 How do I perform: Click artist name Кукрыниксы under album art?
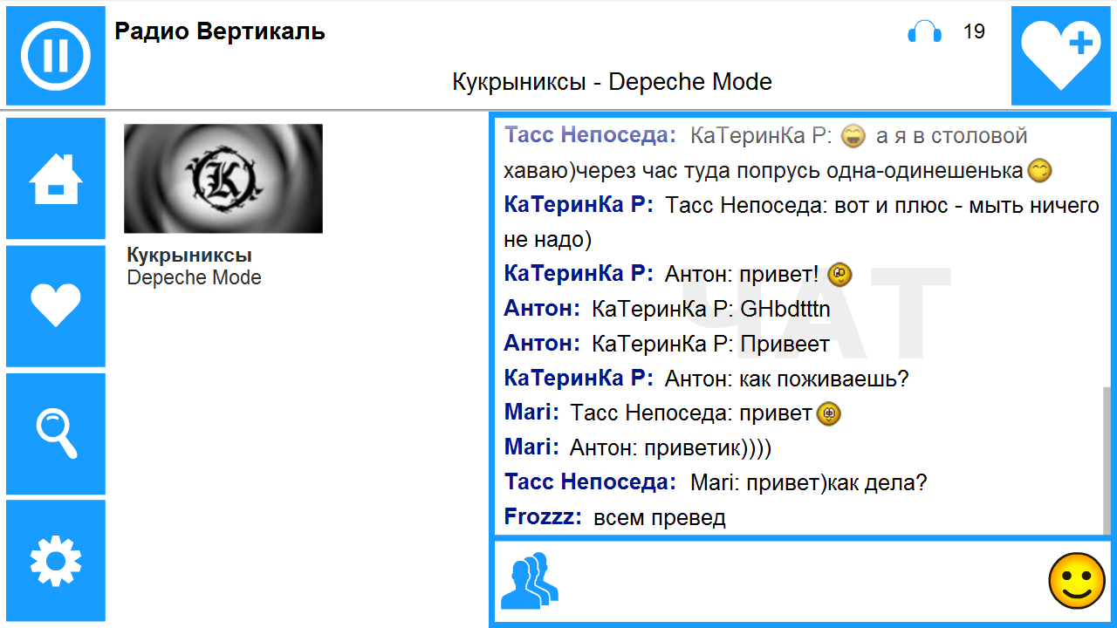(x=189, y=256)
